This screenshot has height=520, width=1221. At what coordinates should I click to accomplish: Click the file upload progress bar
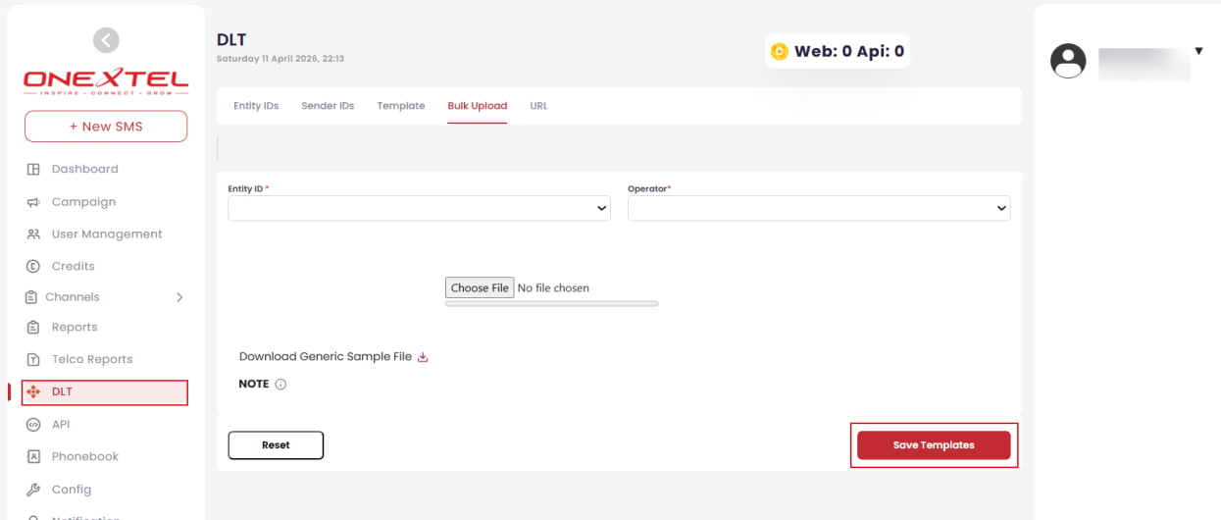coord(552,304)
